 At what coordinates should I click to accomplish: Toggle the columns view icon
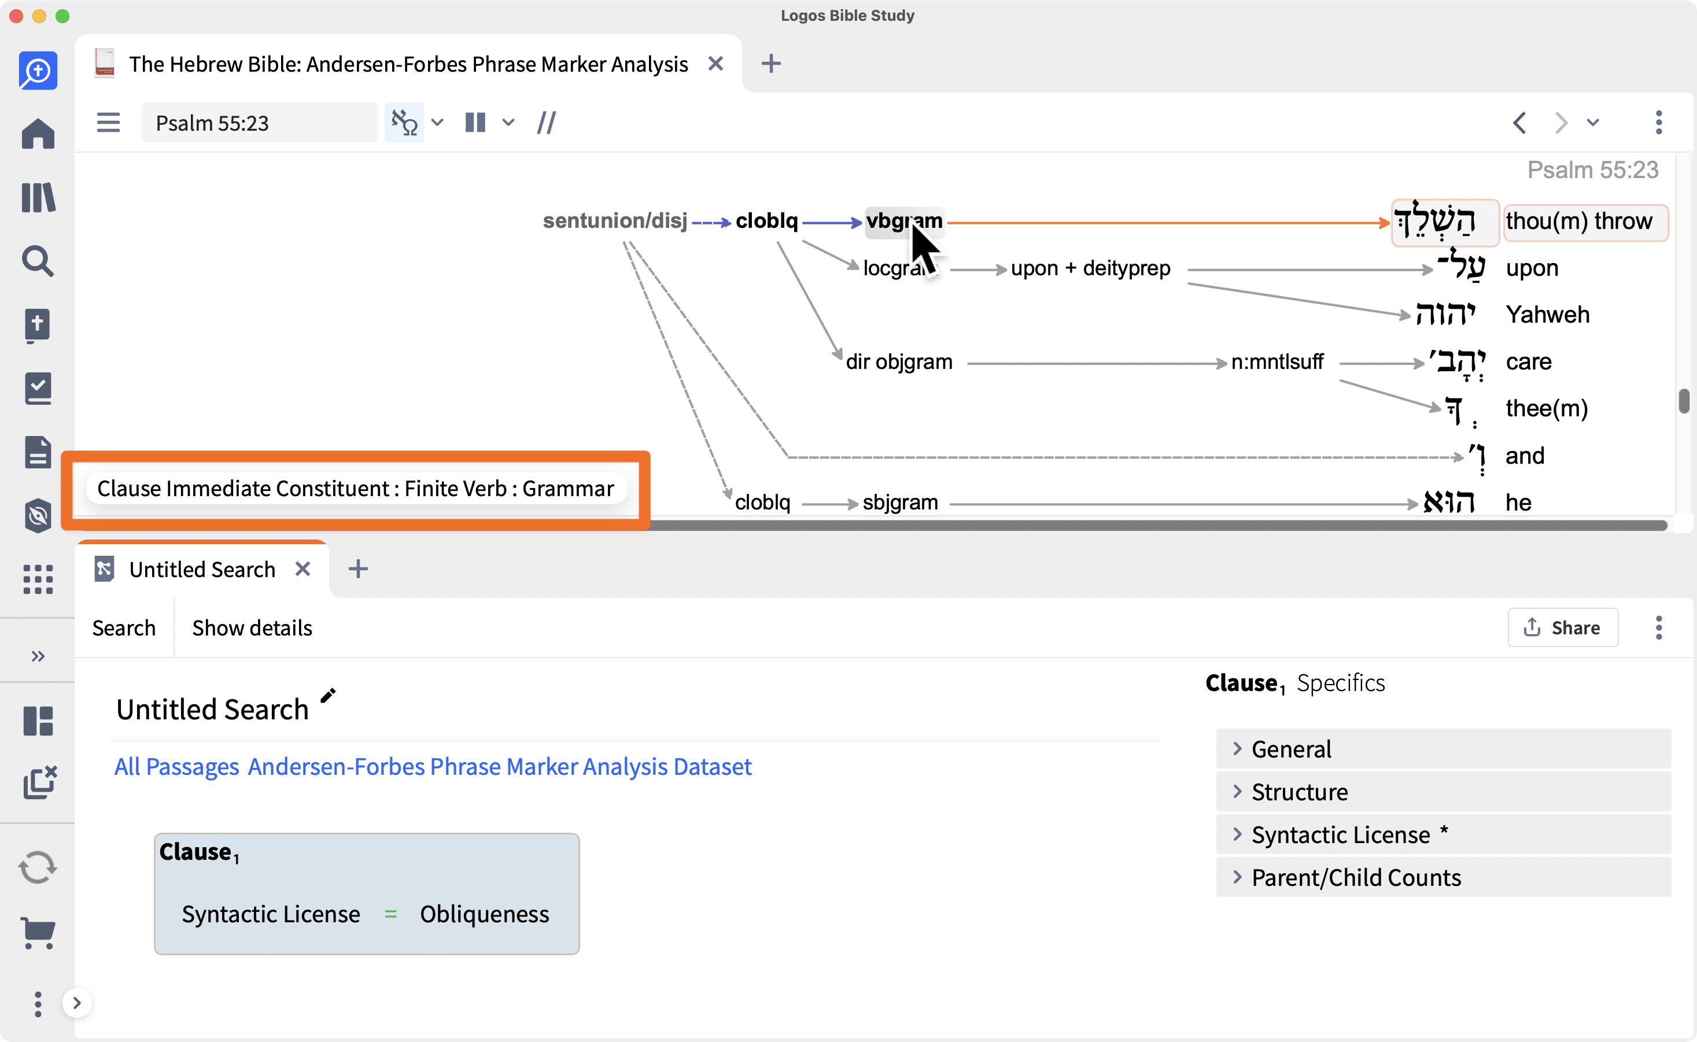tap(475, 123)
